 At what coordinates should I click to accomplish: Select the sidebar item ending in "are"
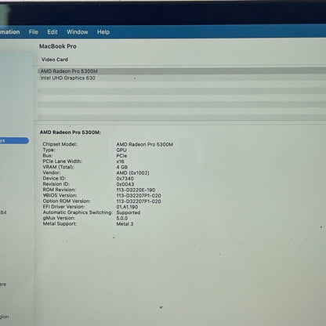coord(3,284)
